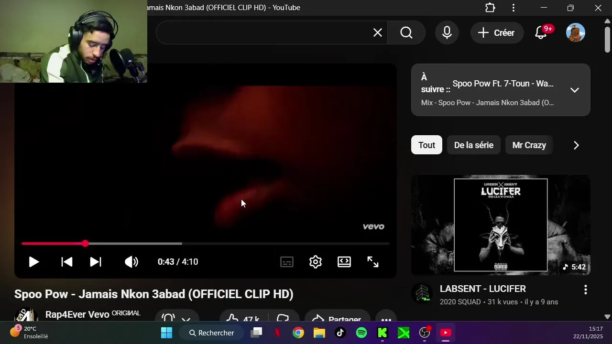Viewport: 612px width, 344px height.
Task: Click the play button on the video
Action: (x=33, y=262)
